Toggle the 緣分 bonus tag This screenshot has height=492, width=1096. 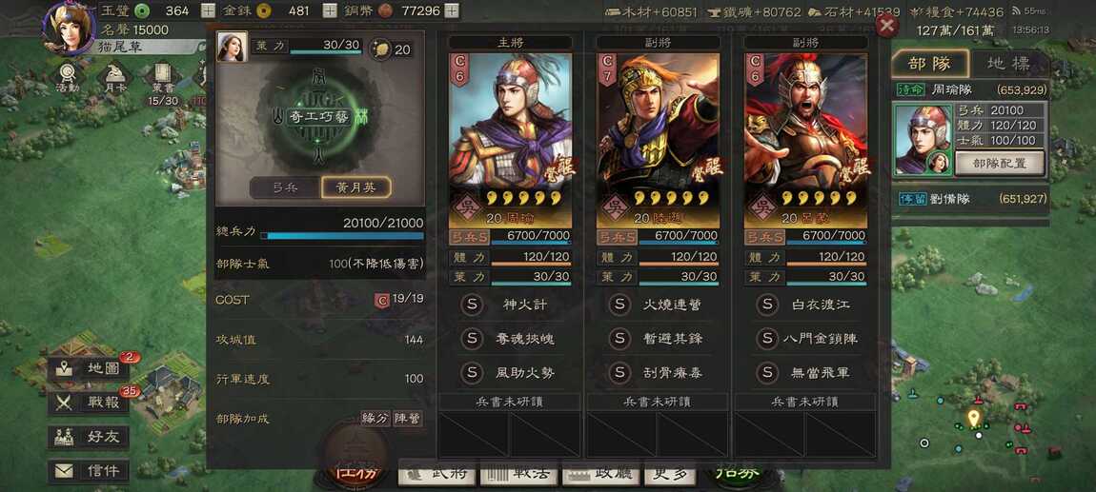[x=375, y=418]
